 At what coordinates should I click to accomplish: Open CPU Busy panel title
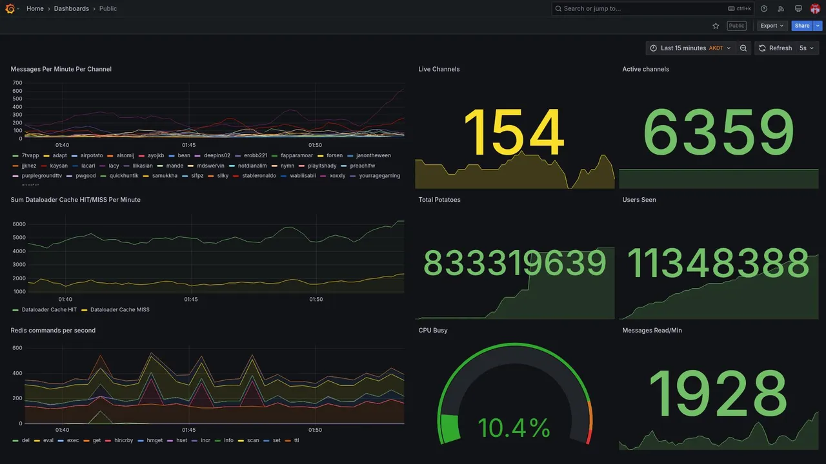pos(433,330)
